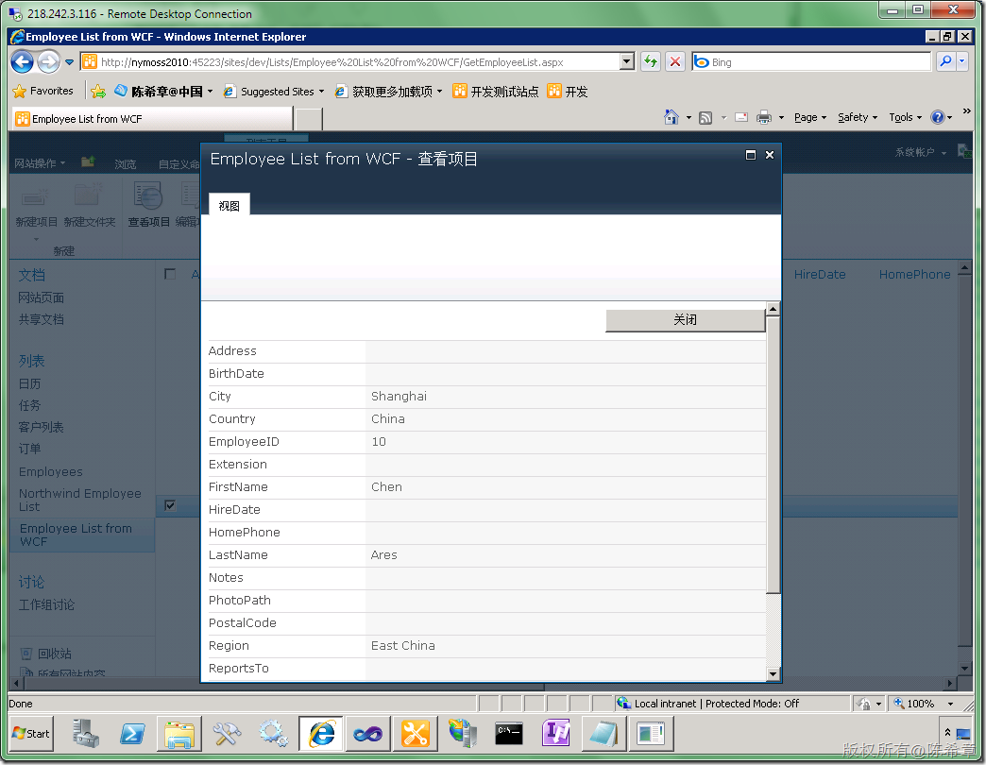Screen dimensions: 986x765
Task: Click the Stop loading red X icon
Action: point(674,61)
